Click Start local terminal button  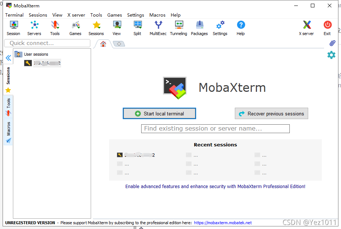coord(159,114)
